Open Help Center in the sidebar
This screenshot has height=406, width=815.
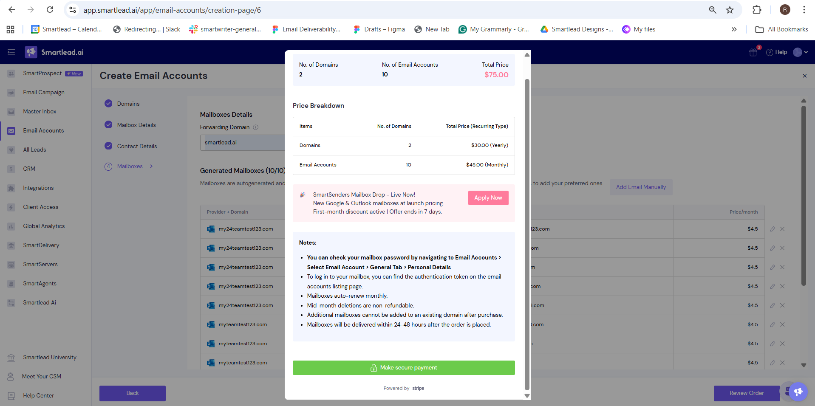point(38,396)
